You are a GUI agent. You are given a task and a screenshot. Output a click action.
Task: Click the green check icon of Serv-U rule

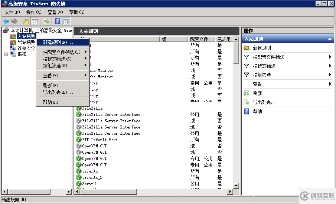click(x=79, y=184)
